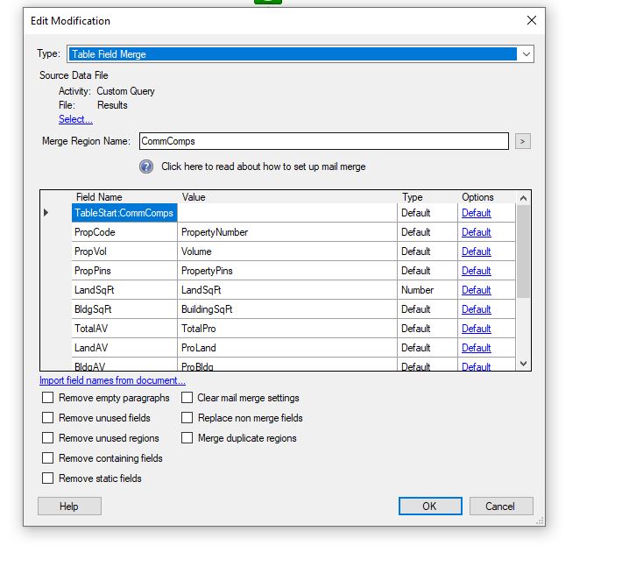Viewport: 622px width, 588px height.
Task: Click the arrow button beside Merge Region Name
Action: tap(522, 141)
